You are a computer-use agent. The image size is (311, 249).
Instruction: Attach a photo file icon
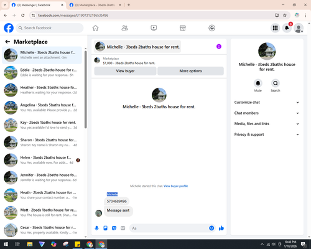click(x=105, y=228)
